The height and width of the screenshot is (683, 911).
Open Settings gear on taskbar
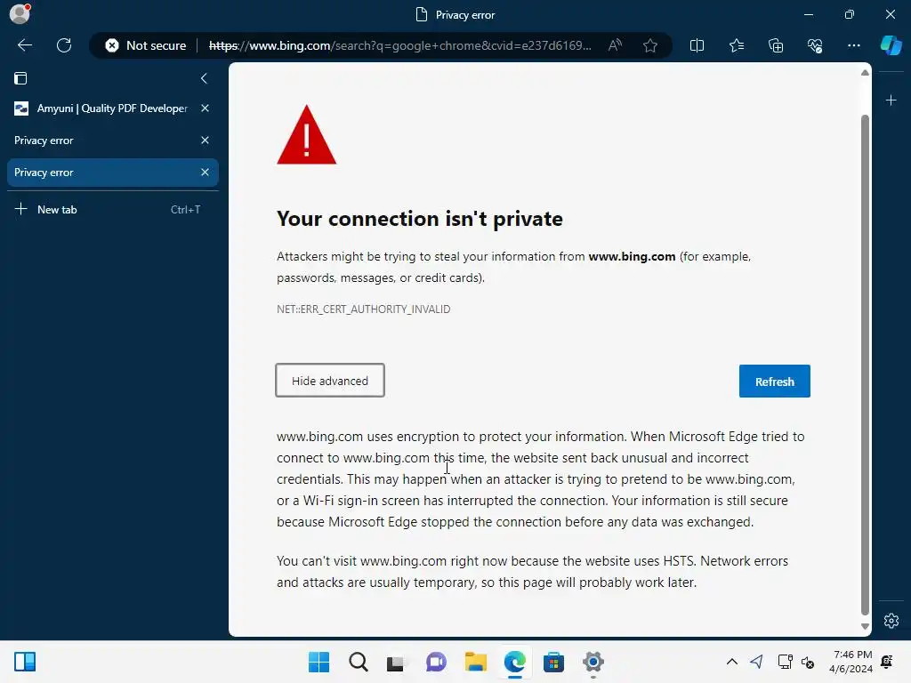(593, 662)
